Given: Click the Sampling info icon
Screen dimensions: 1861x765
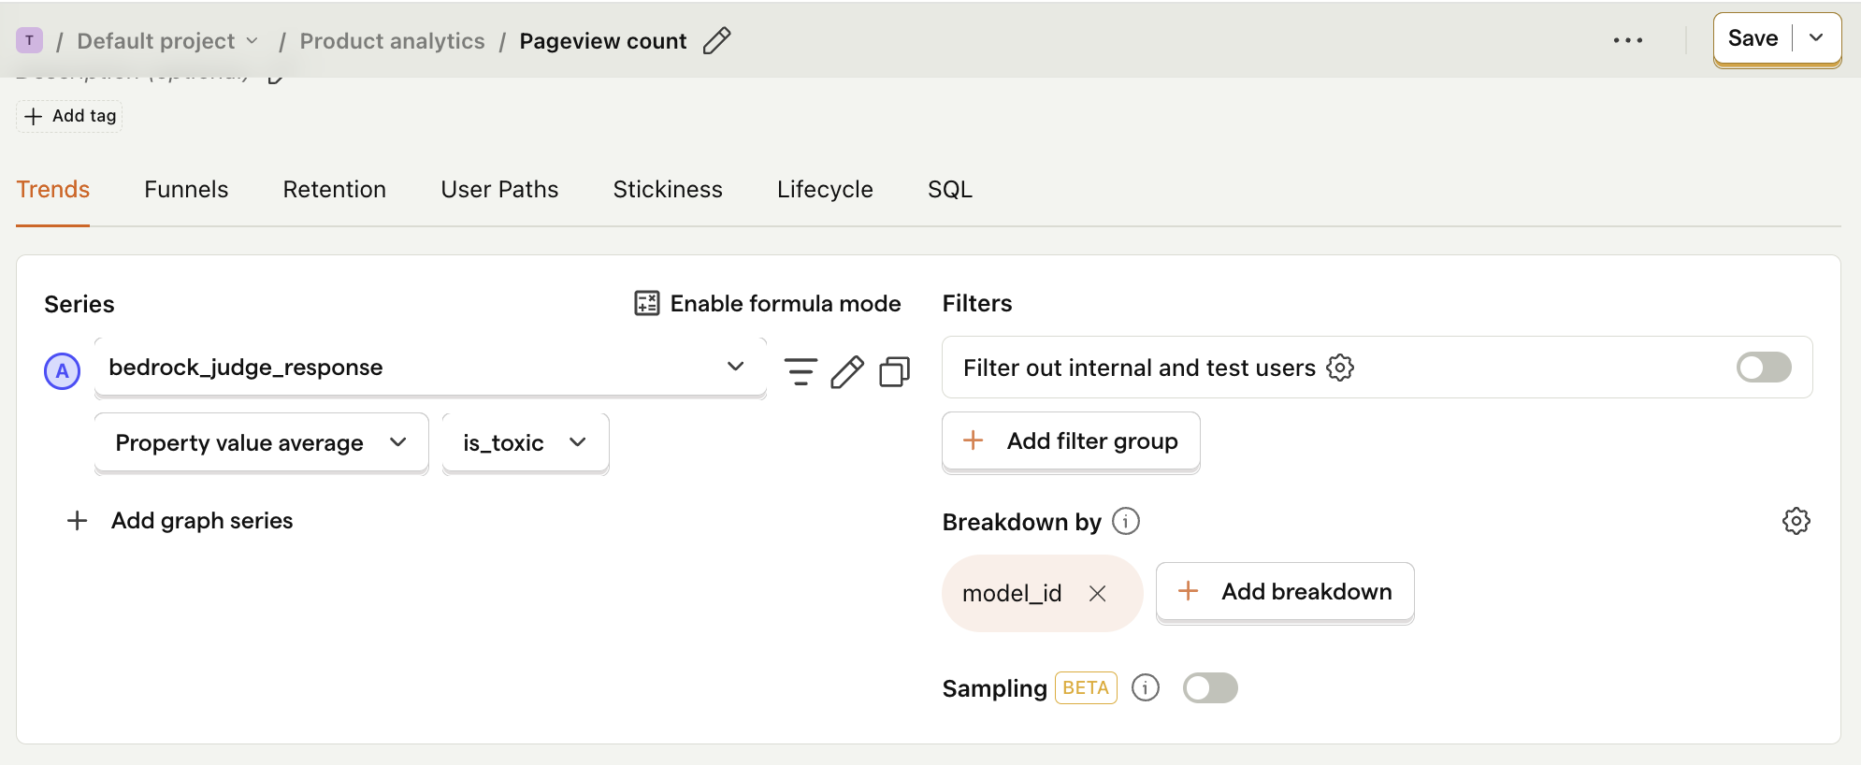Looking at the screenshot, I should (x=1146, y=688).
